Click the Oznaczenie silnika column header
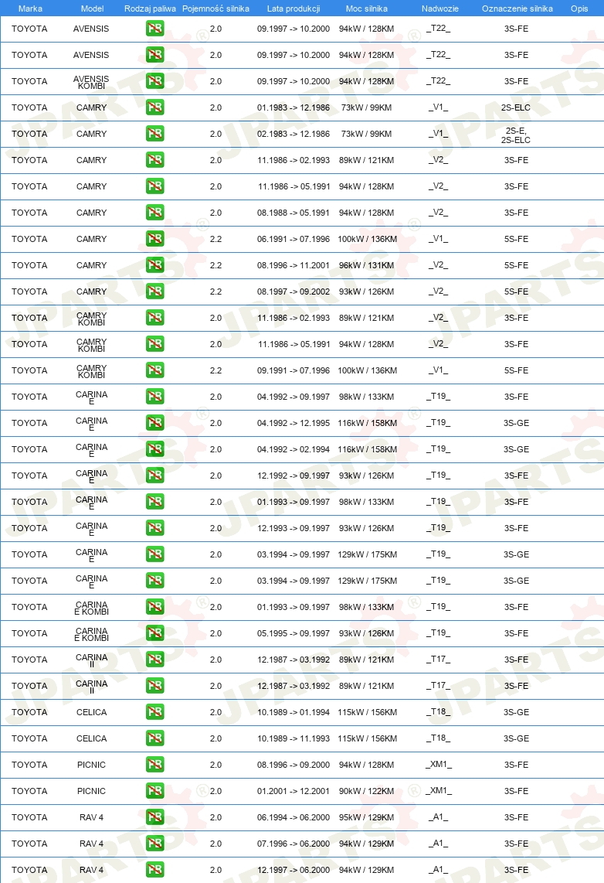 pos(517,9)
